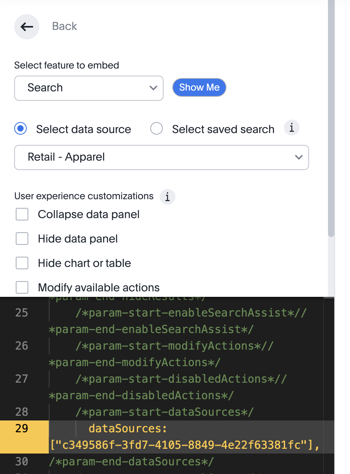The width and height of the screenshot is (350, 474).
Task: Tick the Hide chart or table checkbox
Action: [x=22, y=263]
